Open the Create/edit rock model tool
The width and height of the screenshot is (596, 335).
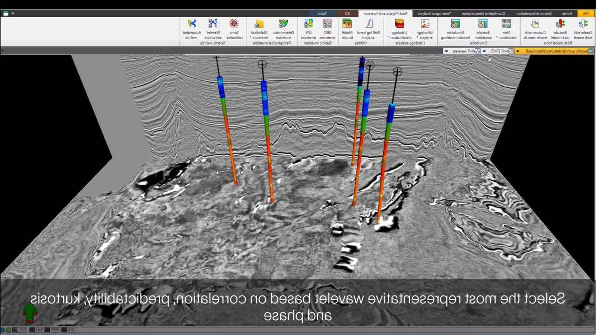pos(583,28)
